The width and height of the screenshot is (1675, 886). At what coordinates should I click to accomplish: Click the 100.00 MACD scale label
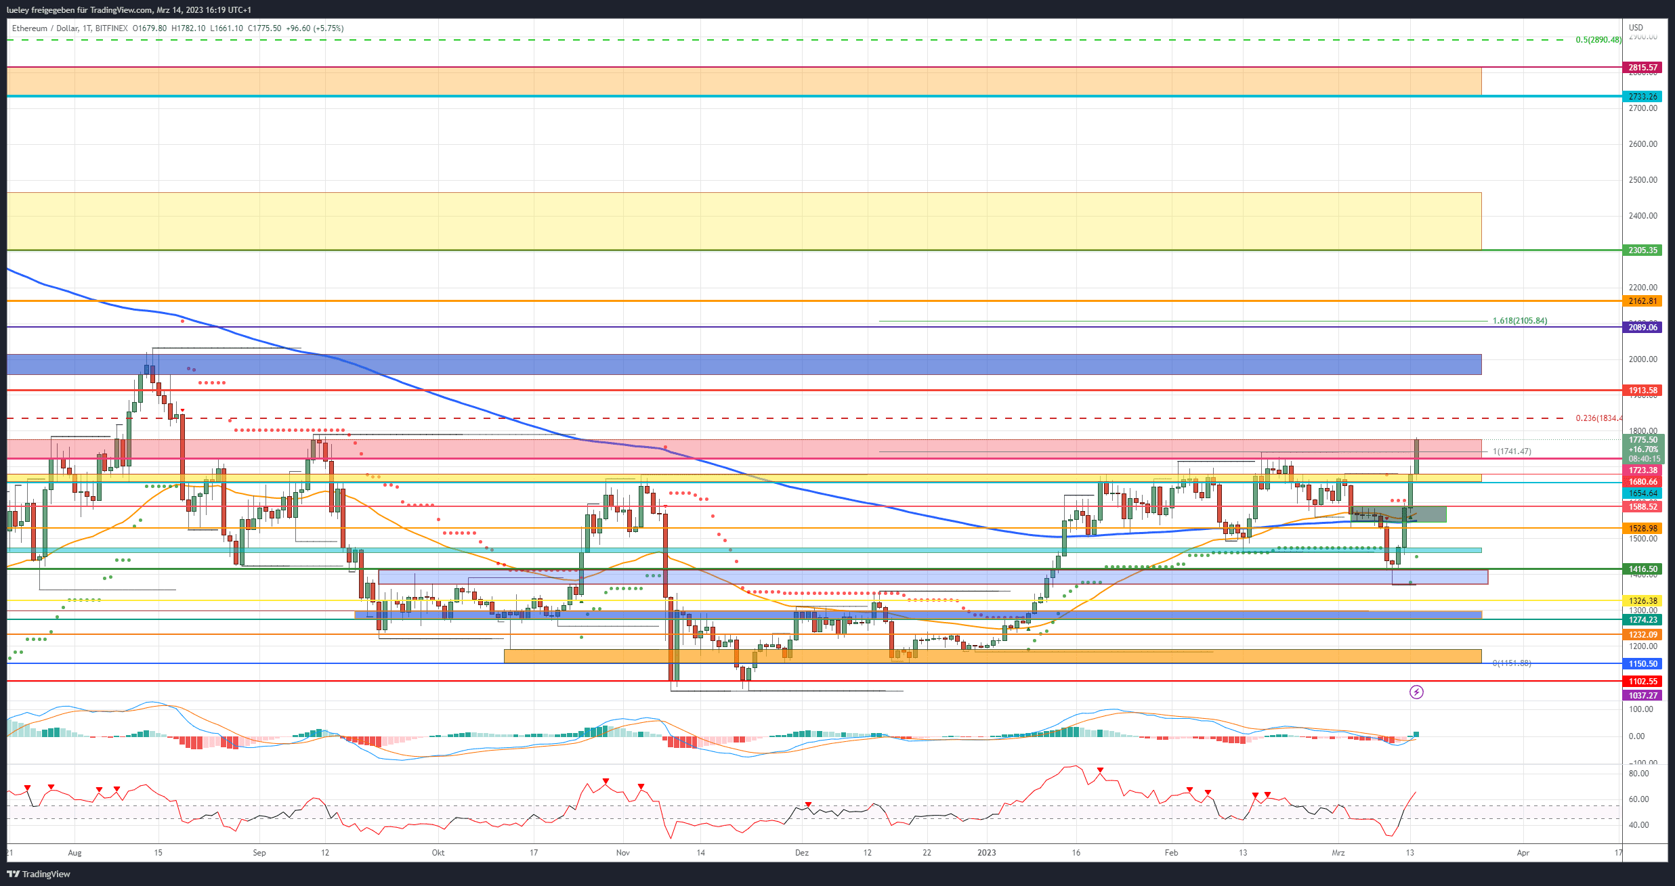click(1641, 709)
